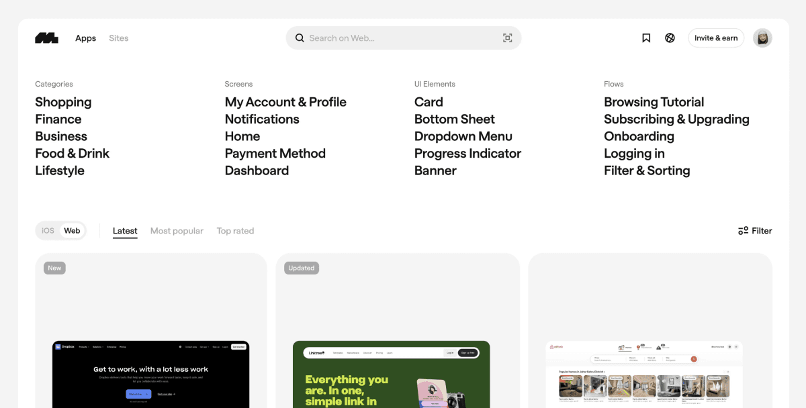This screenshot has width=806, height=408.
Task: Open the Dropdown Menu UI element link
Action: click(x=463, y=136)
